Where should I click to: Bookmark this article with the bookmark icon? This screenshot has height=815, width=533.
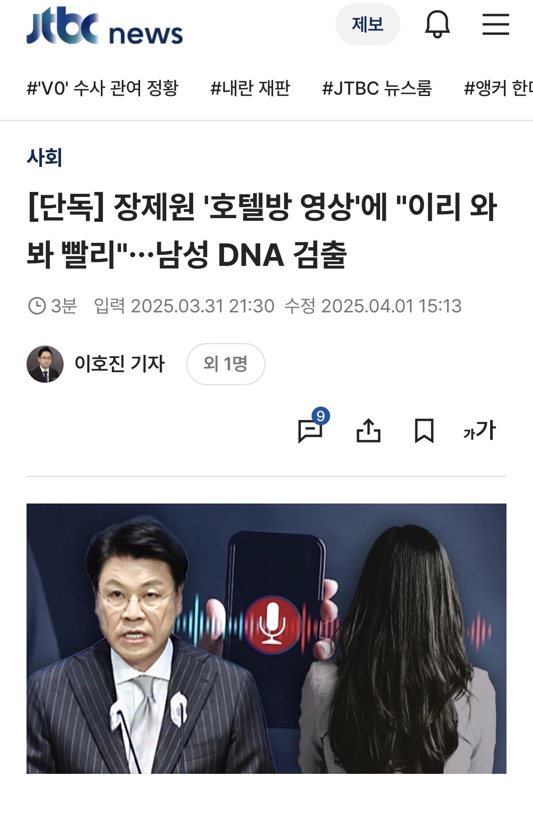coord(424,431)
